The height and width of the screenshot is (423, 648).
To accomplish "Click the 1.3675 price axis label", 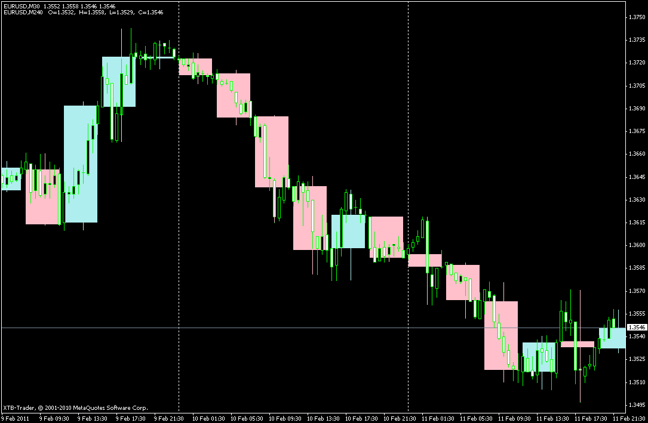I will pyautogui.click(x=637, y=131).
